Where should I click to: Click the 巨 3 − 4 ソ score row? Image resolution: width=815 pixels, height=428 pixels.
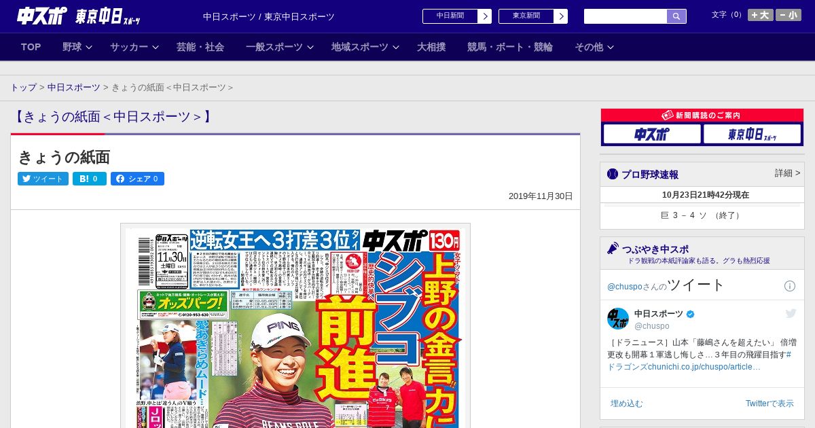[702, 215]
